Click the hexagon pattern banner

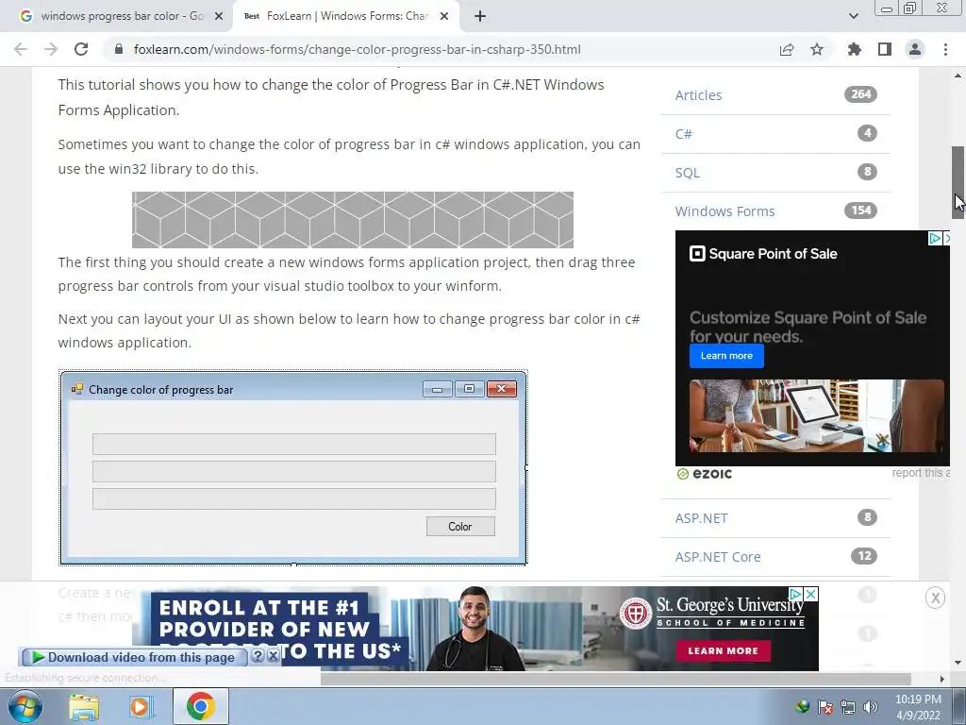coord(353,219)
